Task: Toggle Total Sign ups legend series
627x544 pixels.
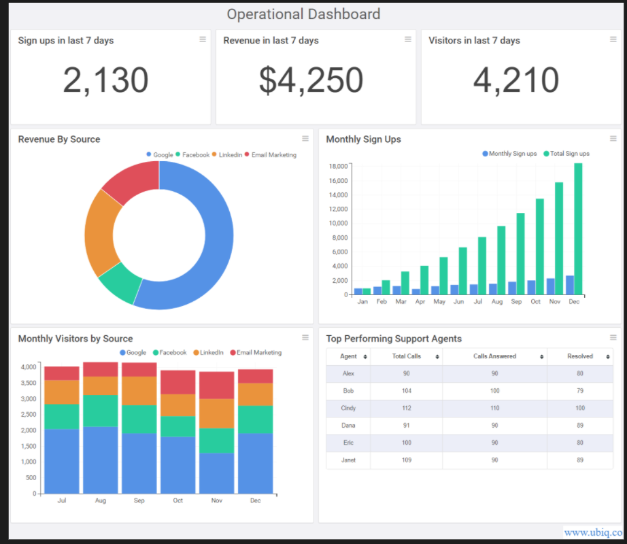Action: pos(566,154)
